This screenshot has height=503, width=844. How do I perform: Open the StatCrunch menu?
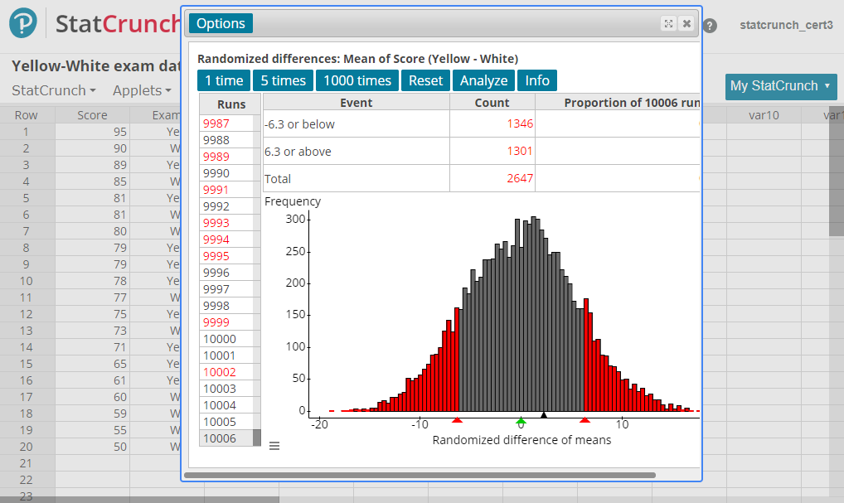54,90
